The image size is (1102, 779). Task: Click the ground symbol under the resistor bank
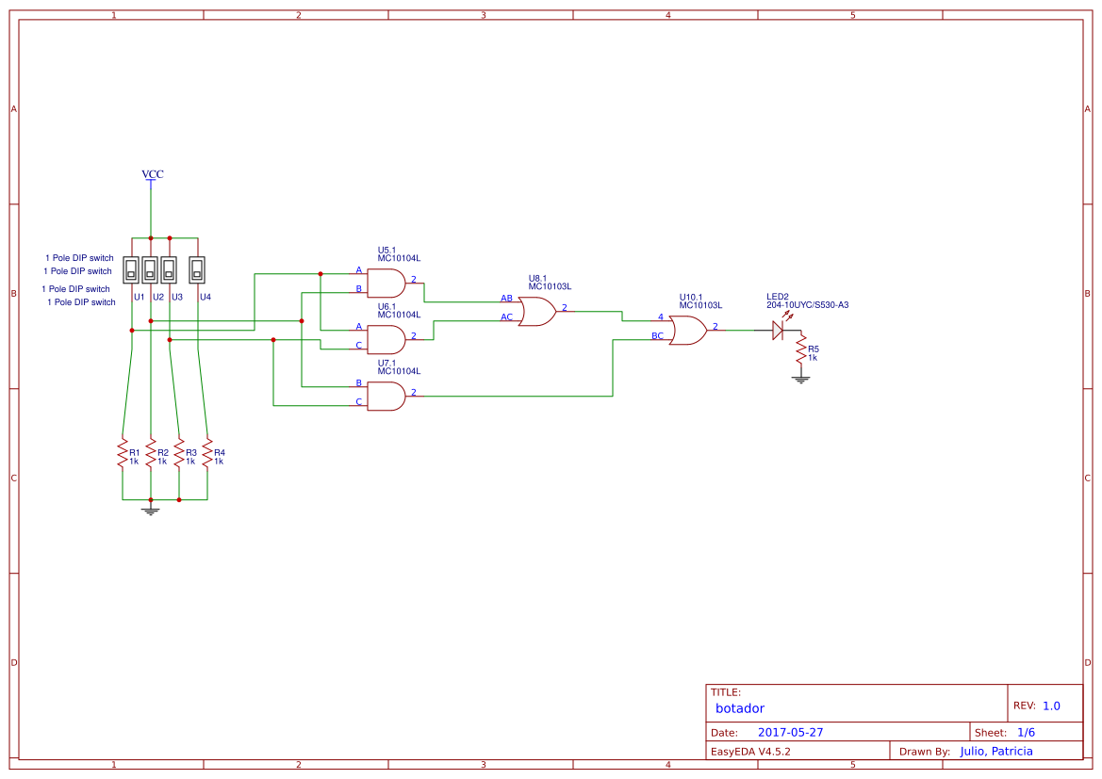point(151,511)
